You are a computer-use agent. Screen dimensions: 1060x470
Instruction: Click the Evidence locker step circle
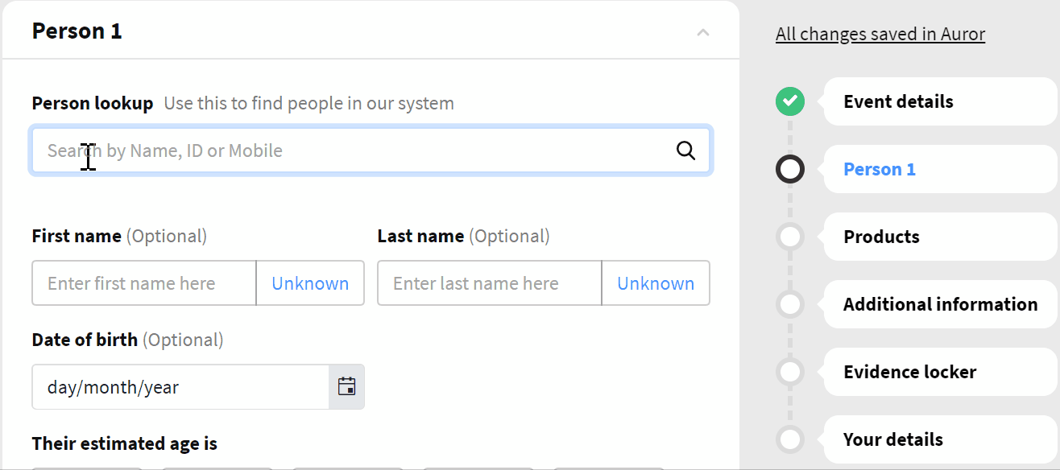pos(790,372)
